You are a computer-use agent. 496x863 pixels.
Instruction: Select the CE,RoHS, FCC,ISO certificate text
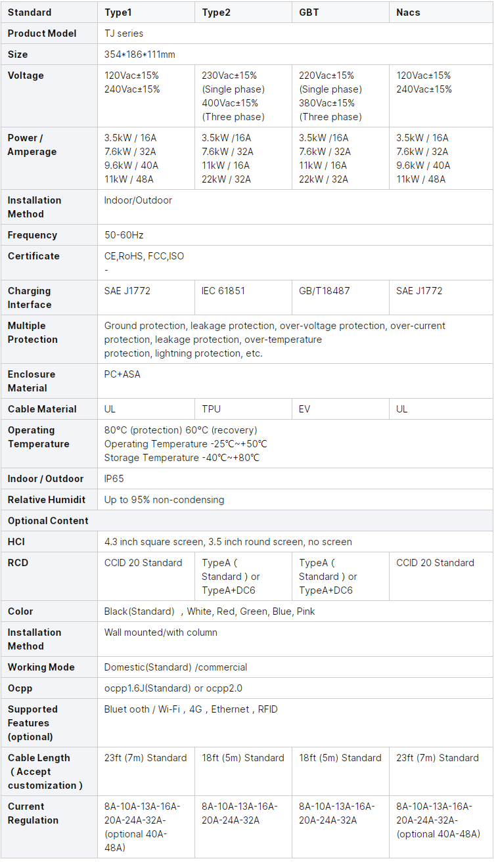[144, 256]
